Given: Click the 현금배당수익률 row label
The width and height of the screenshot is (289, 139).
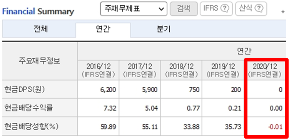Looking at the screenshot, I should pos(28,108).
